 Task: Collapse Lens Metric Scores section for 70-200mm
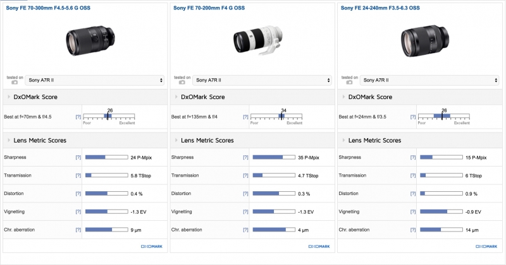pos(175,140)
